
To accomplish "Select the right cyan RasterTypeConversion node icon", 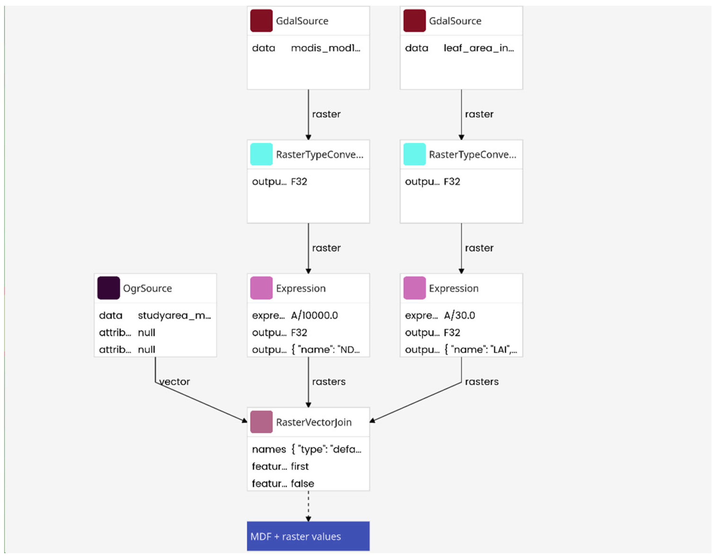I will (x=414, y=154).
